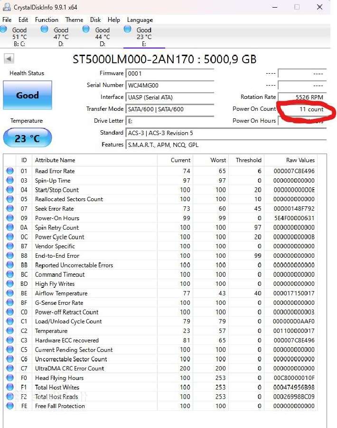The width and height of the screenshot is (337, 428).
Task: Click the status orb for Command Timeout
Action: pos(10,274)
